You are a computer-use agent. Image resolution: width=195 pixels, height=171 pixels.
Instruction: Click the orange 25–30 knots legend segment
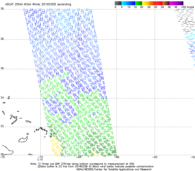click(x=152, y=3)
